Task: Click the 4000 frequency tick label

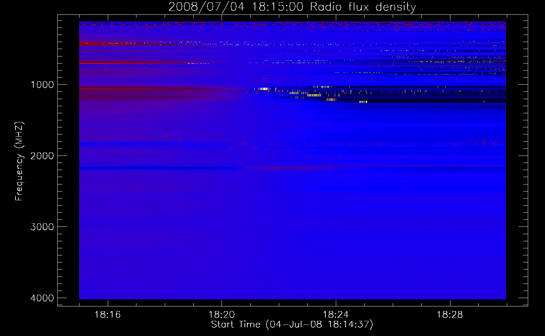Action: click(x=42, y=298)
